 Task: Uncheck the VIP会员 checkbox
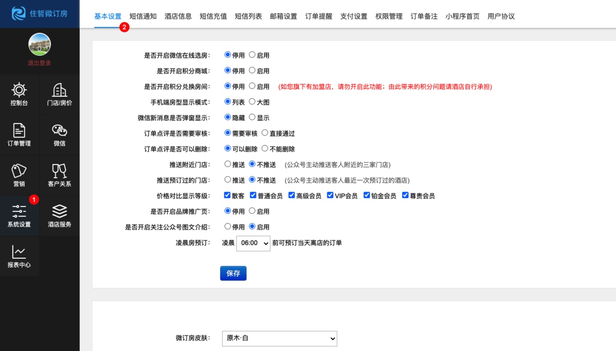[330, 195]
